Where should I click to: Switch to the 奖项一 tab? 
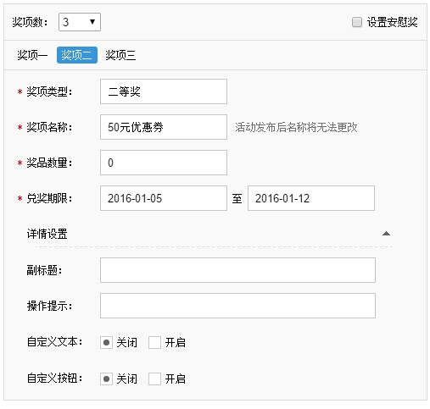coord(32,55)
